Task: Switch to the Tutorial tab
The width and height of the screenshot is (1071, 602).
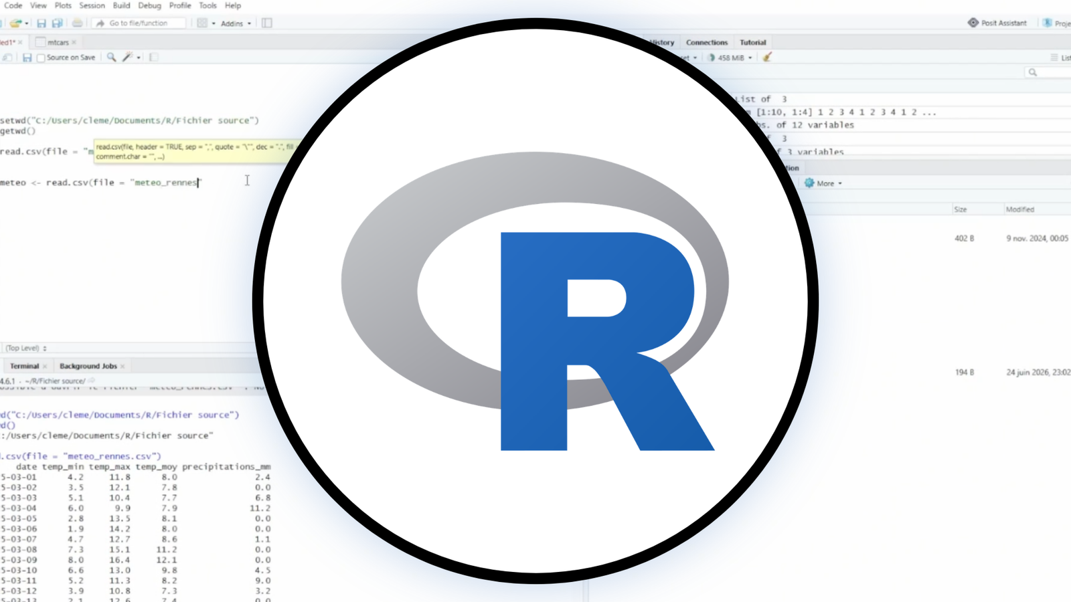Action: click(752, 42)
